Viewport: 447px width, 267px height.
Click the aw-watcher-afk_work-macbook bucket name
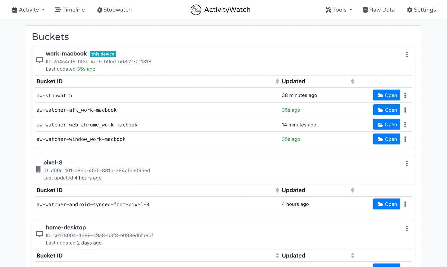pos(77,110)
